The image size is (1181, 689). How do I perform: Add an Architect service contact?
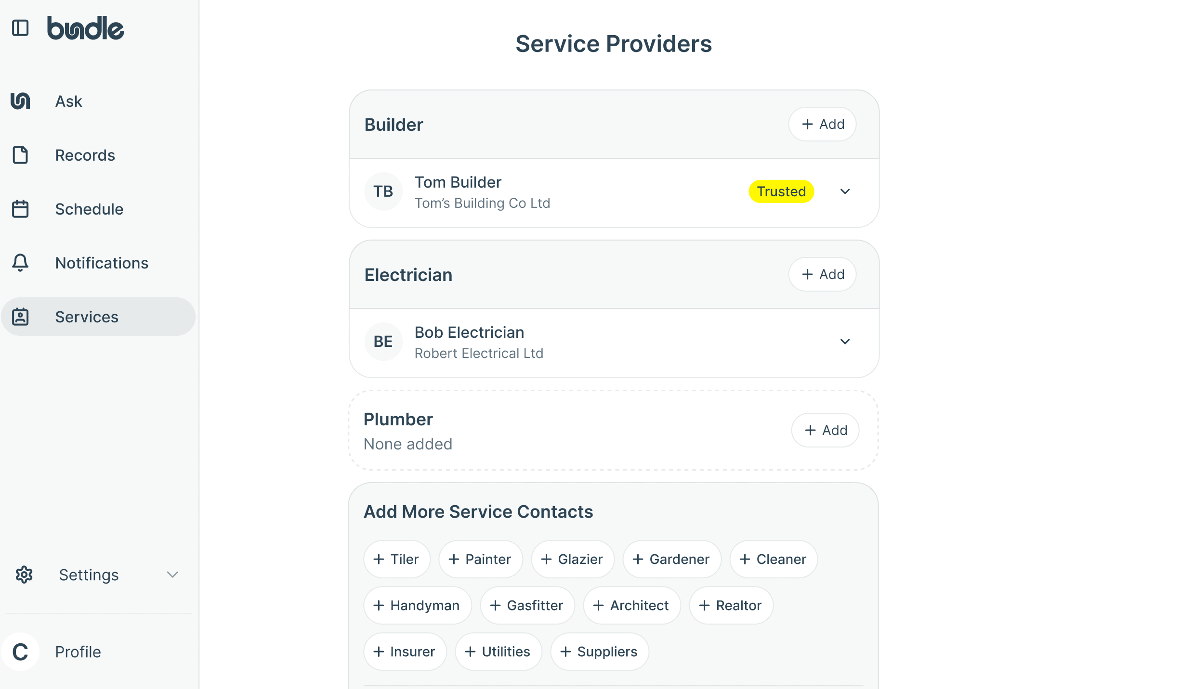(x=631, y=605)
